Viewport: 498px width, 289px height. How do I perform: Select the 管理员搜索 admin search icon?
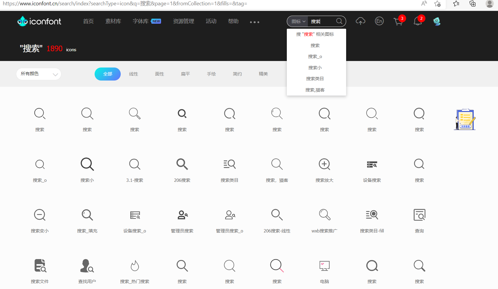click(182, 215)
